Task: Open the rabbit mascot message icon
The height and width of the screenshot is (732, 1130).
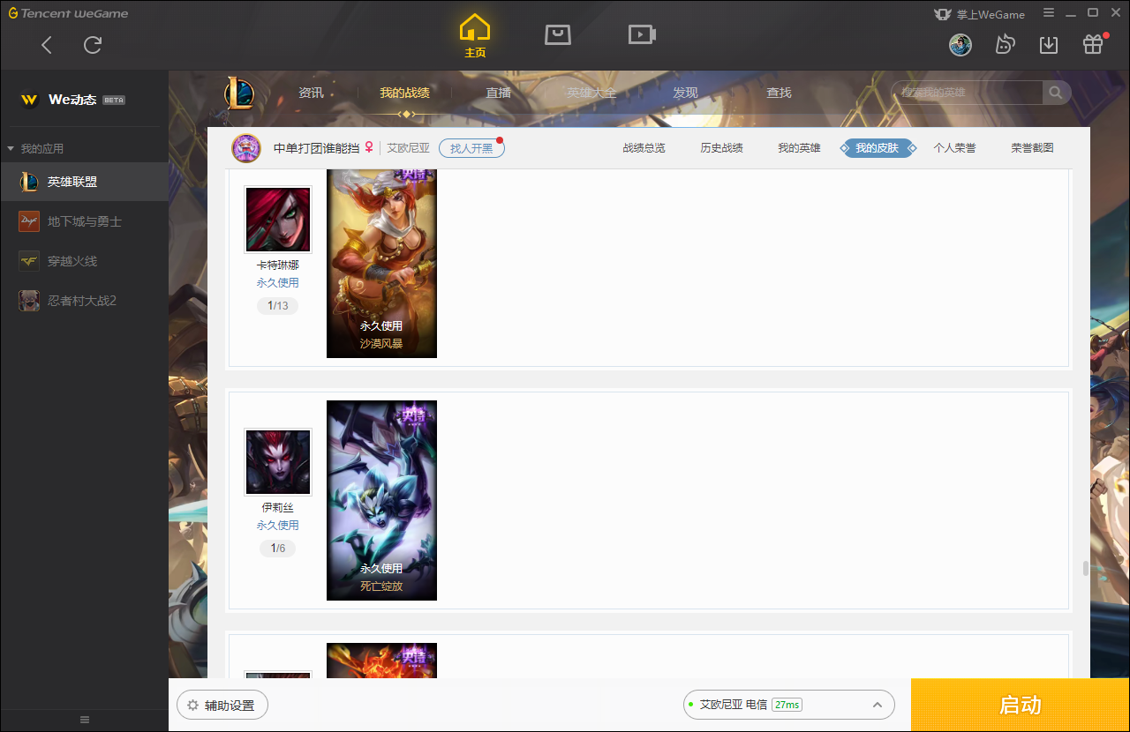Action: 1005,45
